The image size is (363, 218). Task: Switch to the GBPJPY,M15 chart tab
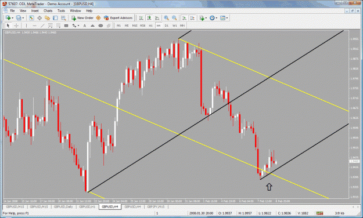click(x=156, y=206)
